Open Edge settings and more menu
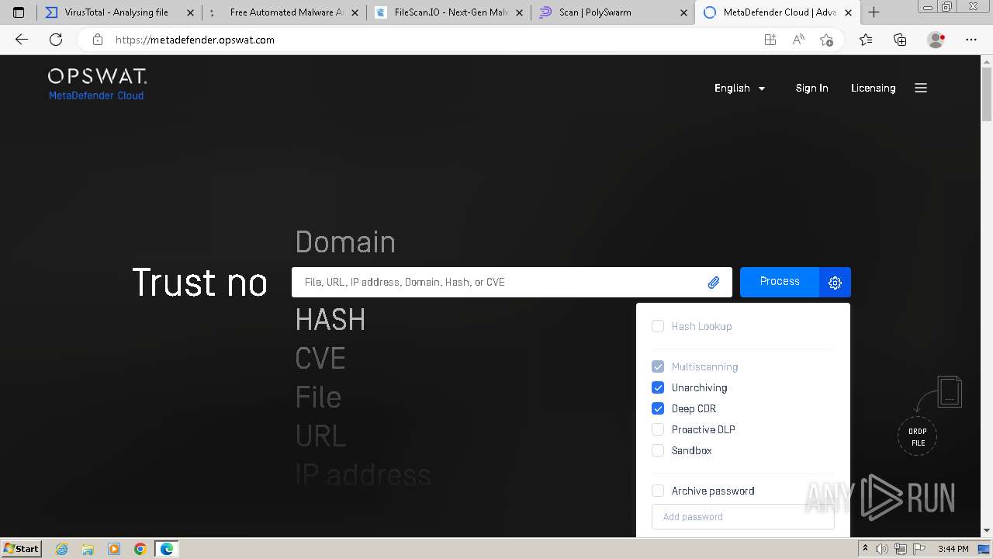The width and height of the screenshot is (993, 559). click(971, 40)
